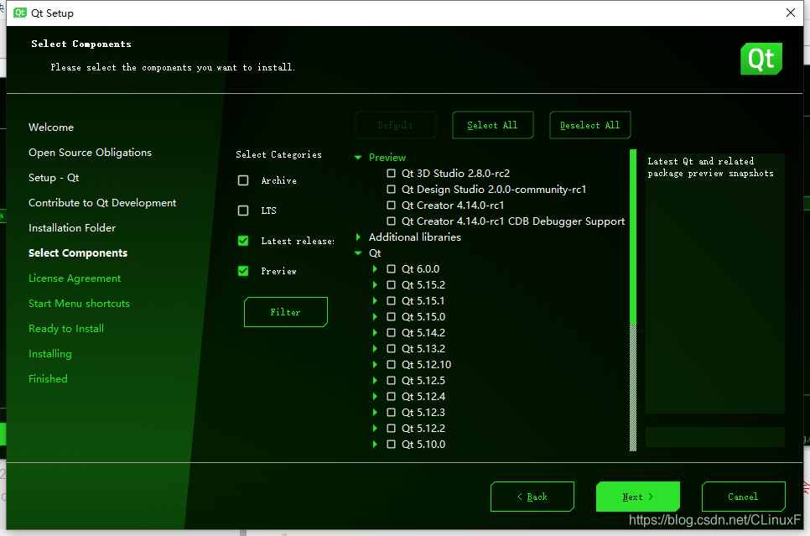Screen dimensions: 810x536
Task: Tick the Qt 5.14.2 checkbox
Action: point(391,333)
